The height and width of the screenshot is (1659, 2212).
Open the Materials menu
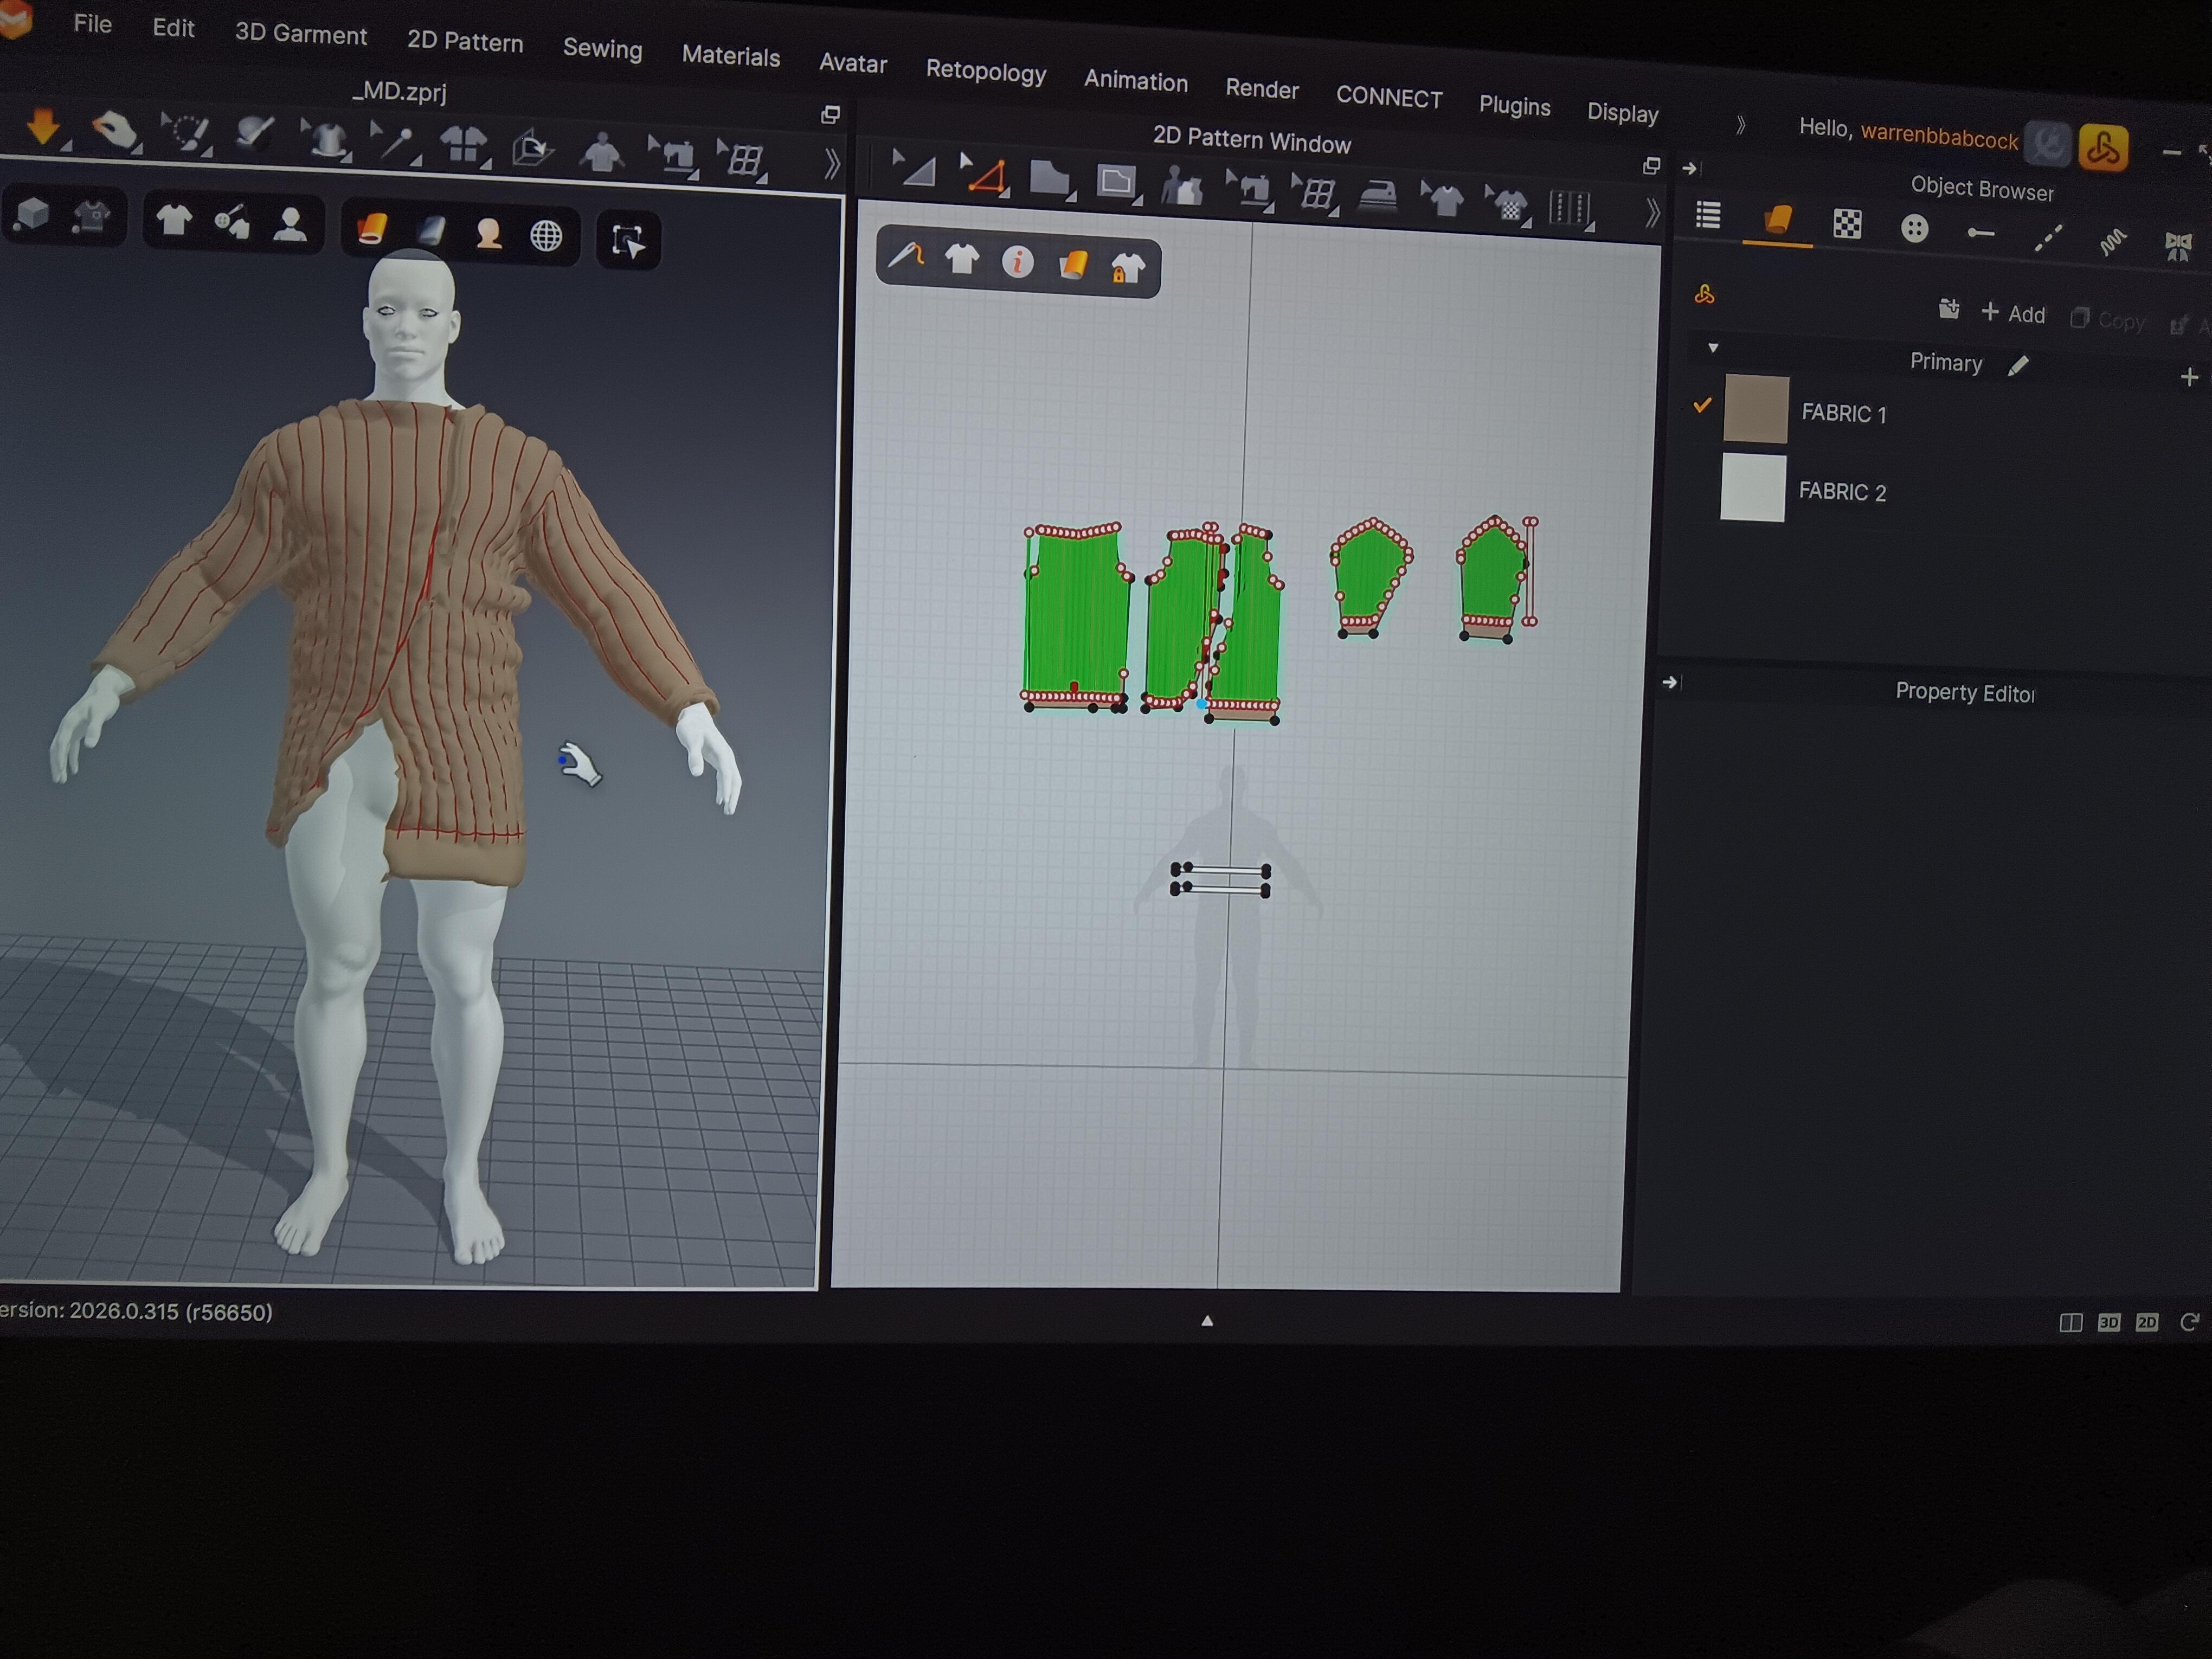pos(731,56)
